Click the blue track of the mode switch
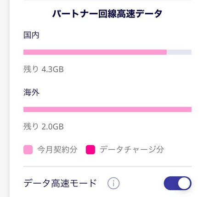 point(171,183)
